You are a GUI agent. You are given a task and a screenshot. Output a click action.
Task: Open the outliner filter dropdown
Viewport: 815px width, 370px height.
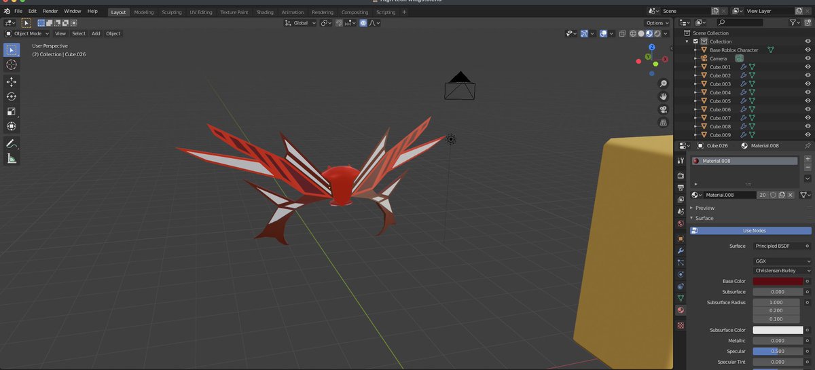pyautogui.click(x=795, y=22)
